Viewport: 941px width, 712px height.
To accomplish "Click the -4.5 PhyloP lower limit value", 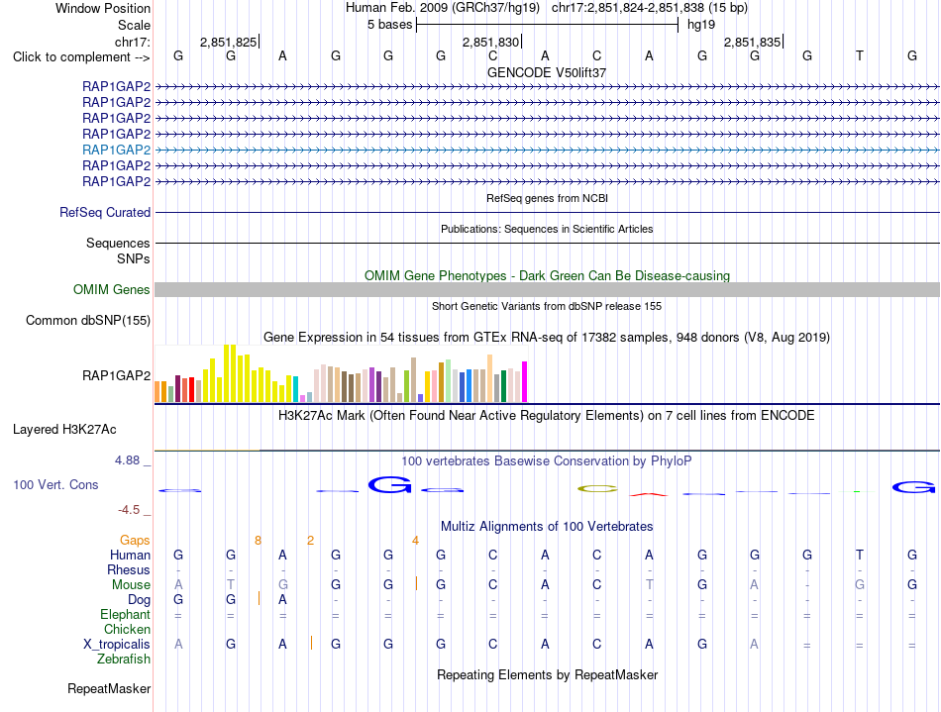I will click(129, 510).
